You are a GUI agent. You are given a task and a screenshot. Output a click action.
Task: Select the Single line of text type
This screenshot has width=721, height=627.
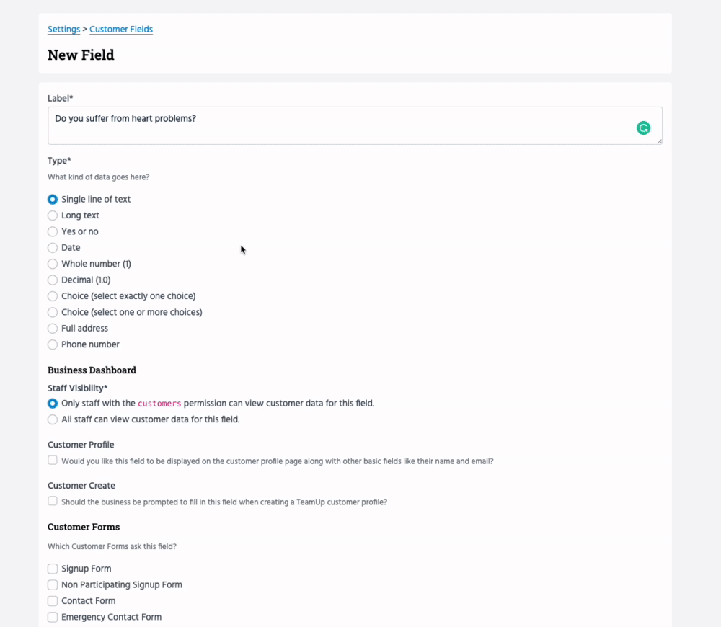coord(53,200)
